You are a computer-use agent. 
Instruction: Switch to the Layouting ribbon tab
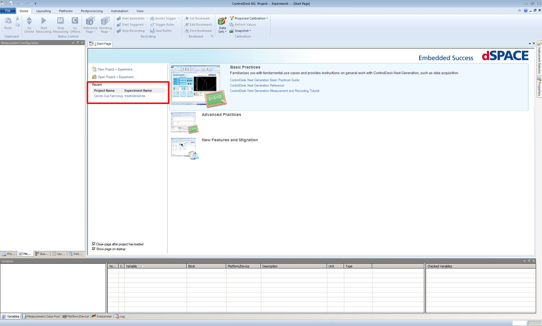point(43,11)
